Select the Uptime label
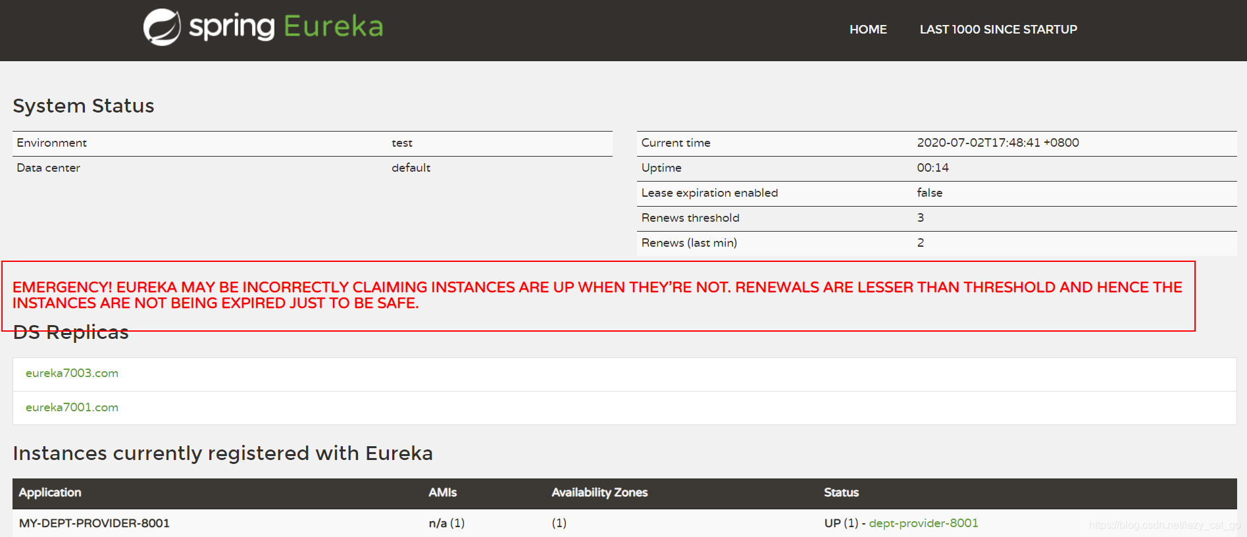 pos(661,168)
